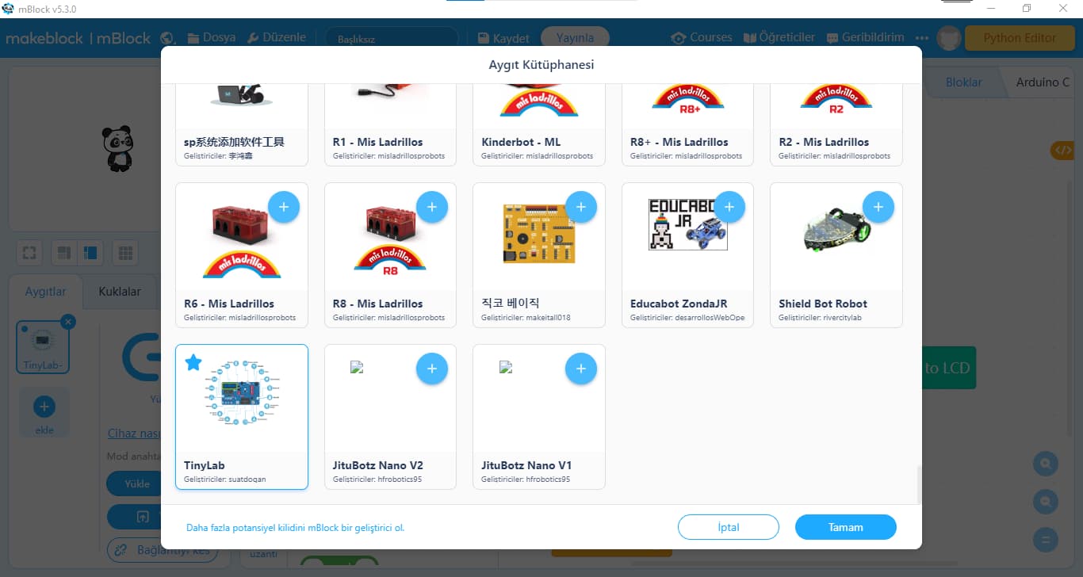Add the Shield Bot Robot device
1083x577 pixels.
pyautogui.click(x=878, y=208)
